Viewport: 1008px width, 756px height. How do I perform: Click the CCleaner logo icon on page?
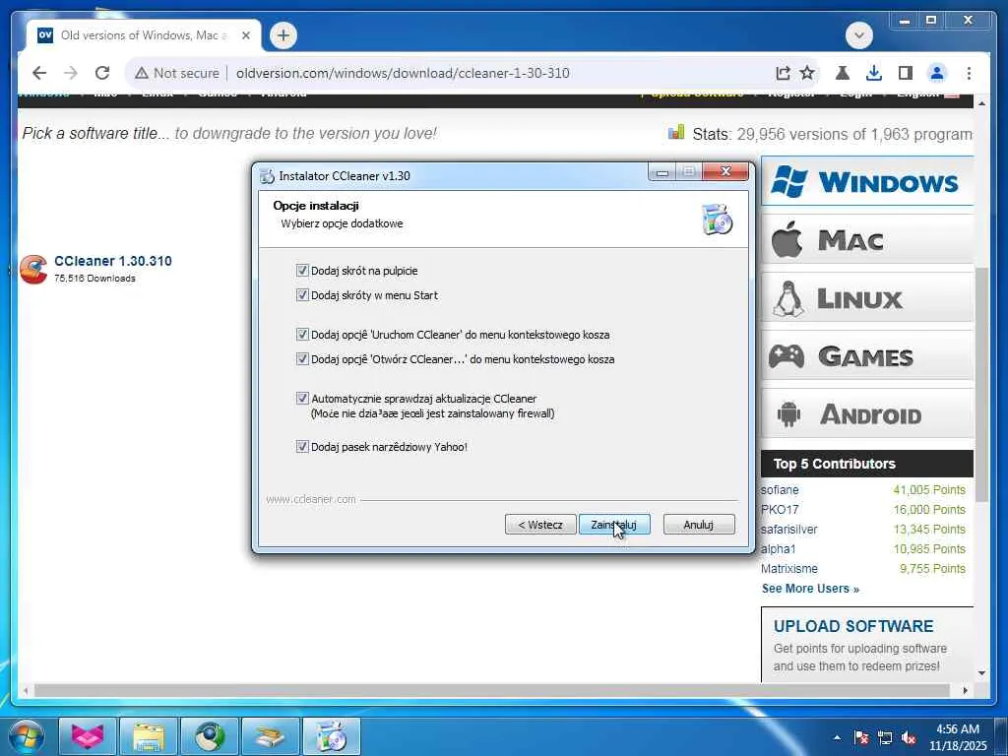[33, 269]
